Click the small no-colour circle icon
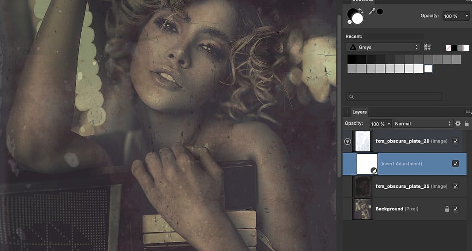This screenshot has width=472, height=251. [x=349, y=22]
